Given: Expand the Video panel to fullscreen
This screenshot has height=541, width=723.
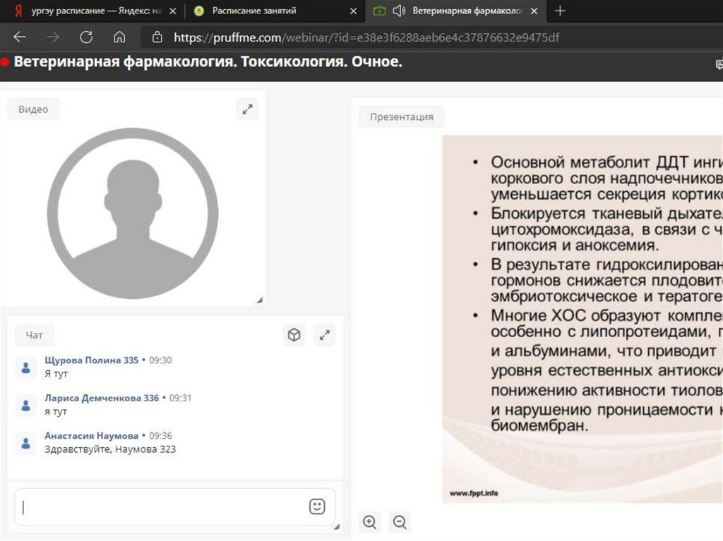Looking at the screenshot, I should pyautogui.click(x=247, y=109).
